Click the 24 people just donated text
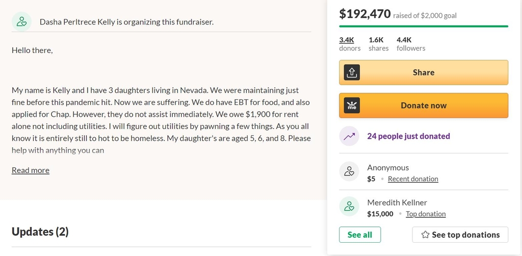The width and height of the screenshot is (522, 256). coord(408,136)
